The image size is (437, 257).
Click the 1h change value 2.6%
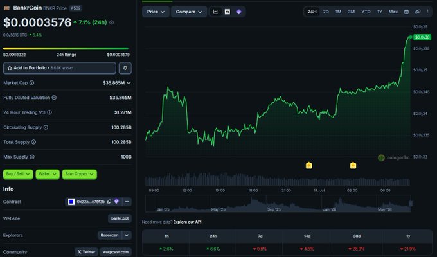(166, 249)
